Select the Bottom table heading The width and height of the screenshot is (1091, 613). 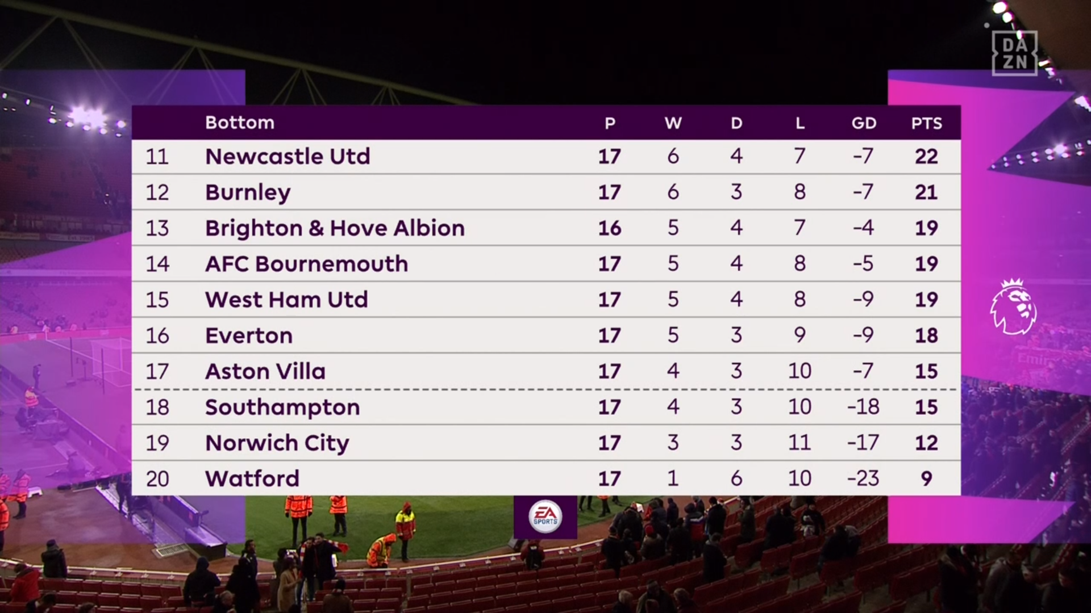click(x=240, y=123)
